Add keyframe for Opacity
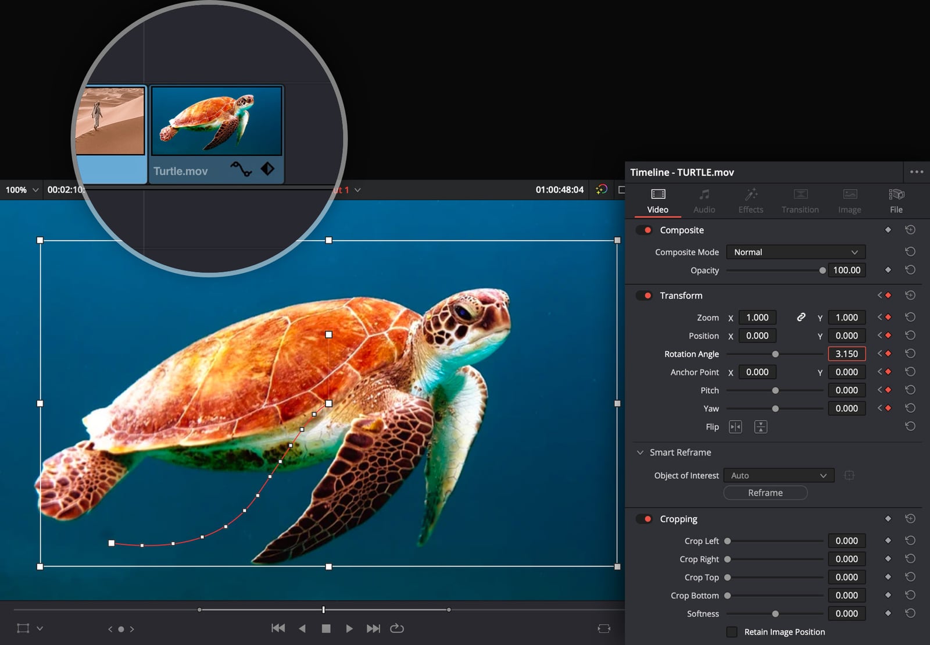Screen dimensions: 930x645 (888, 270)
